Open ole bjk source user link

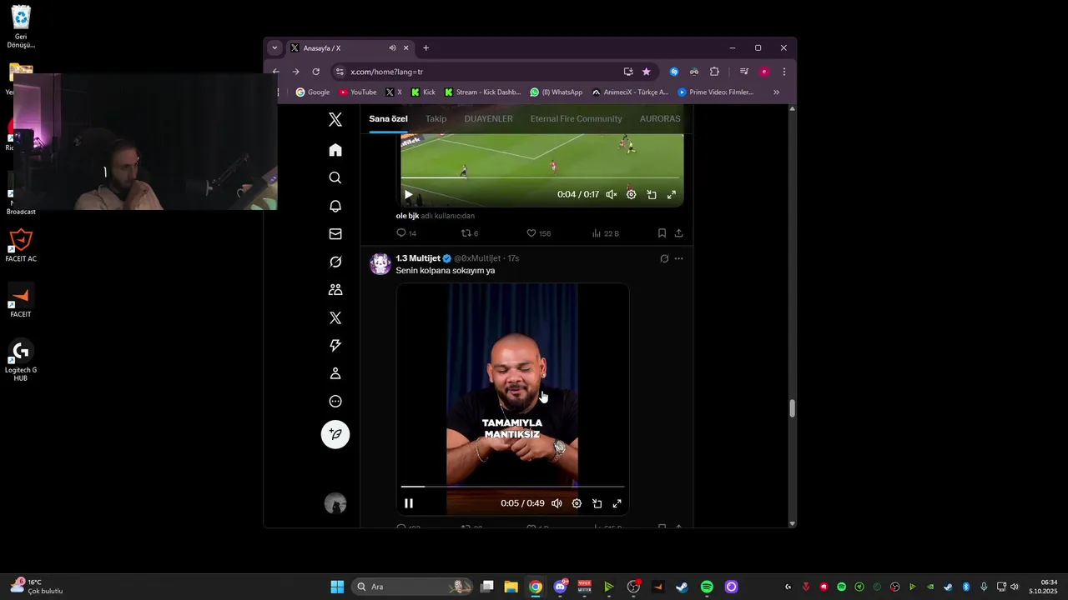pos(407,216)
